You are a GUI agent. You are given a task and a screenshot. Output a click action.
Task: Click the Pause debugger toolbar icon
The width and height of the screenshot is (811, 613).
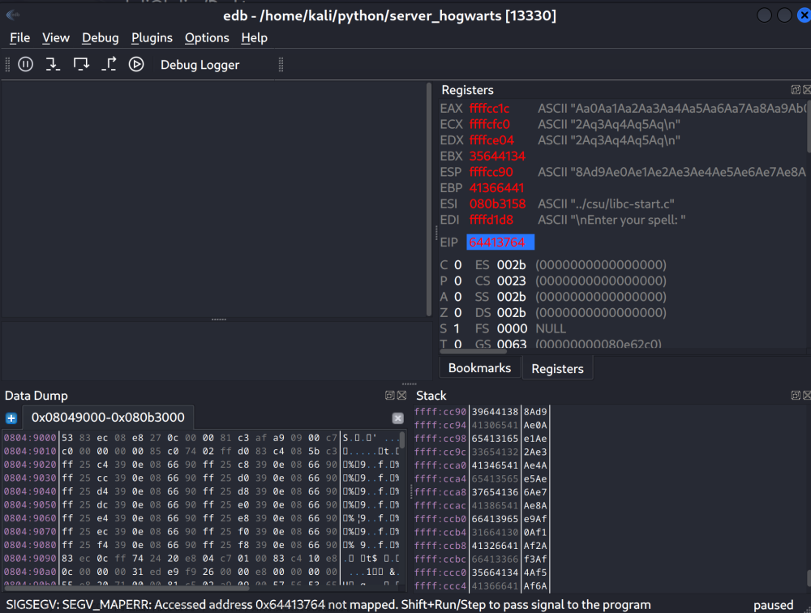[25, 64]
